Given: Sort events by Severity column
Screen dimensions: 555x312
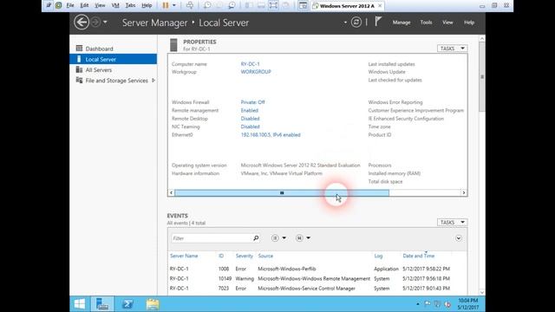Looking at the screenshot, I should [245, 256].
